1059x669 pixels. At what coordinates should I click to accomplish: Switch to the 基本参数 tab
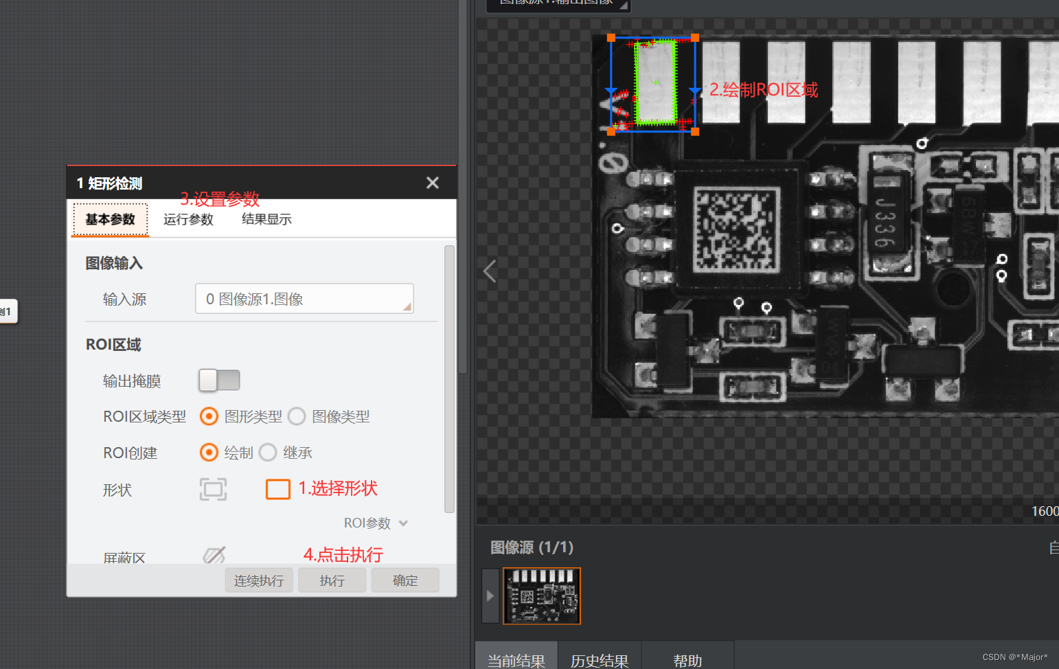(x=111, y=219)
